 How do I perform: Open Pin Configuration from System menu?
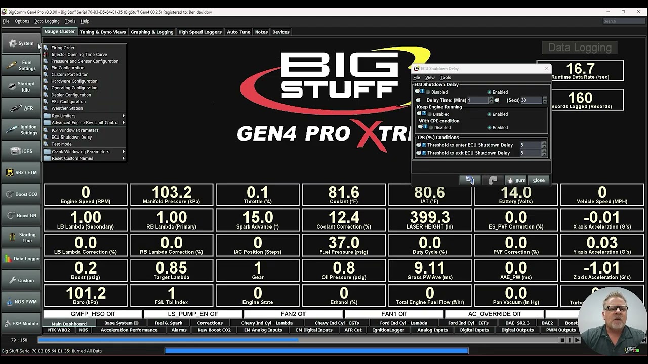(84, 68)
